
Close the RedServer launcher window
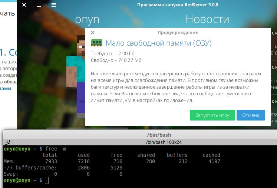click(24, 5)
